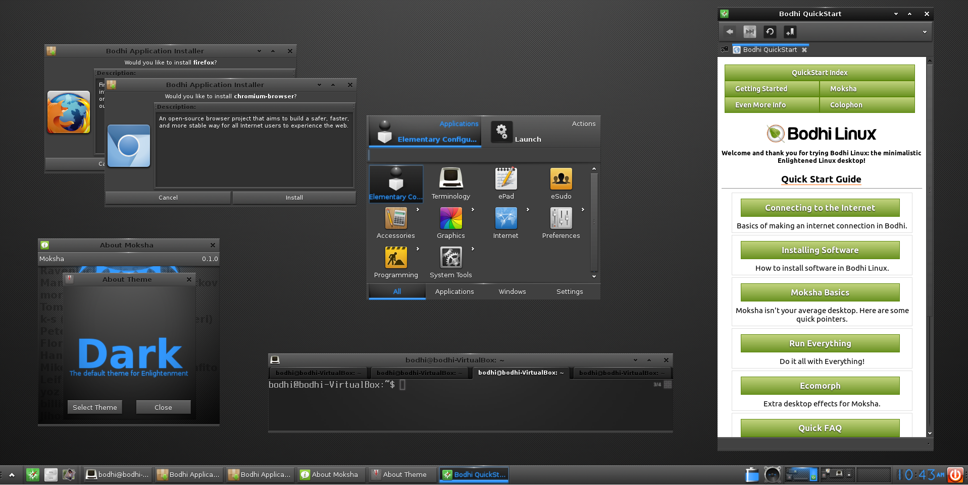968x485 pixels.
Task: Expand the Graphics submenu arrow
Action: point(473,209)
